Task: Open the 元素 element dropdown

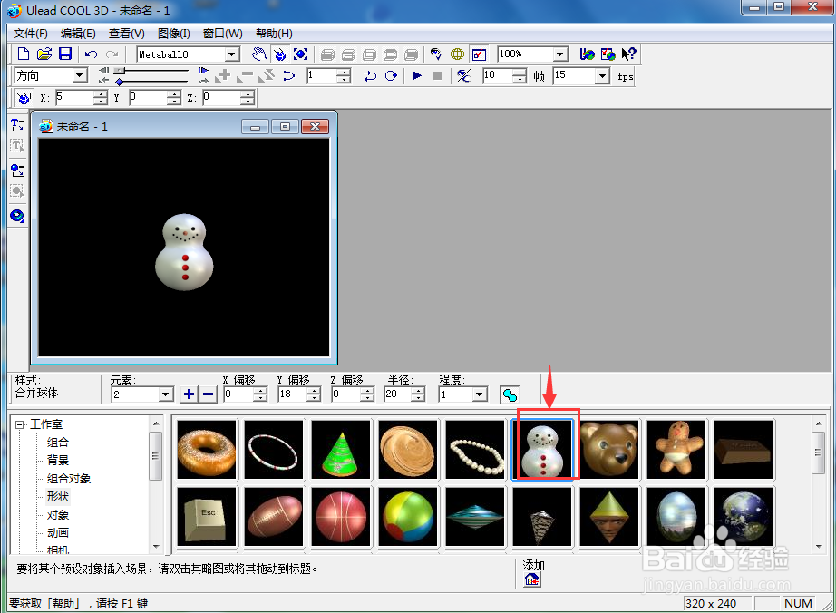Action: (166, 394)
